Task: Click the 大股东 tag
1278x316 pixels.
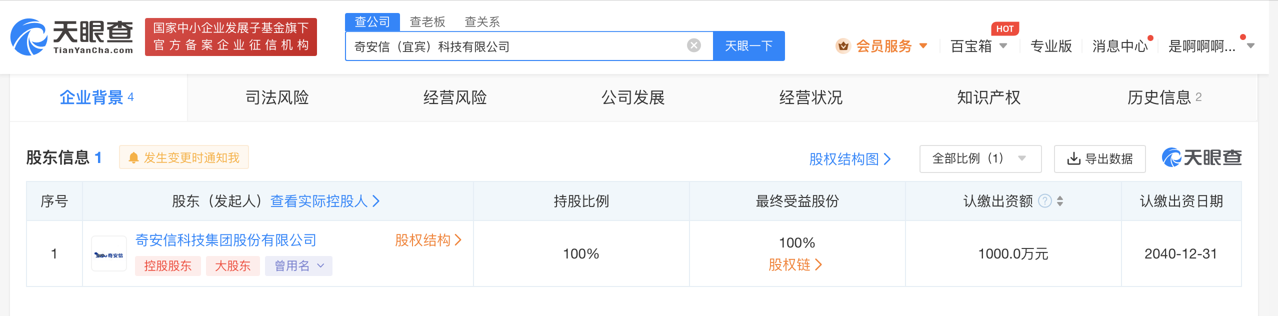Action: pos(233,266)
